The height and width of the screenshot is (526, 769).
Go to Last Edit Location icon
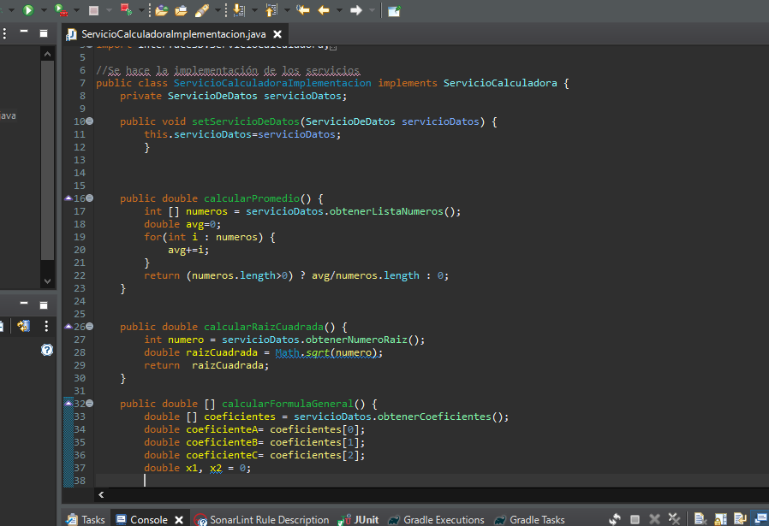(302, 10)
